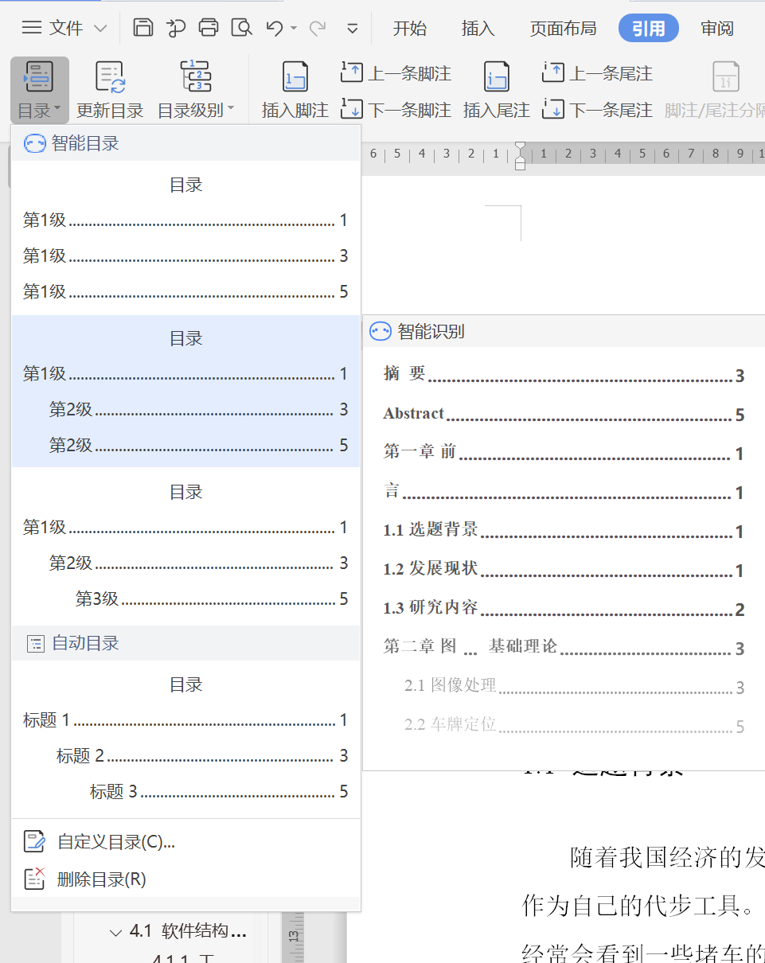
Task: Click the 智能识别 panel icon
Action: click(x=381, y=332)
